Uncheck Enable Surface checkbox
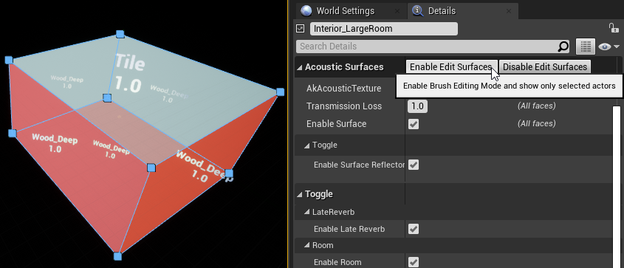 click(x=414, y=124)
